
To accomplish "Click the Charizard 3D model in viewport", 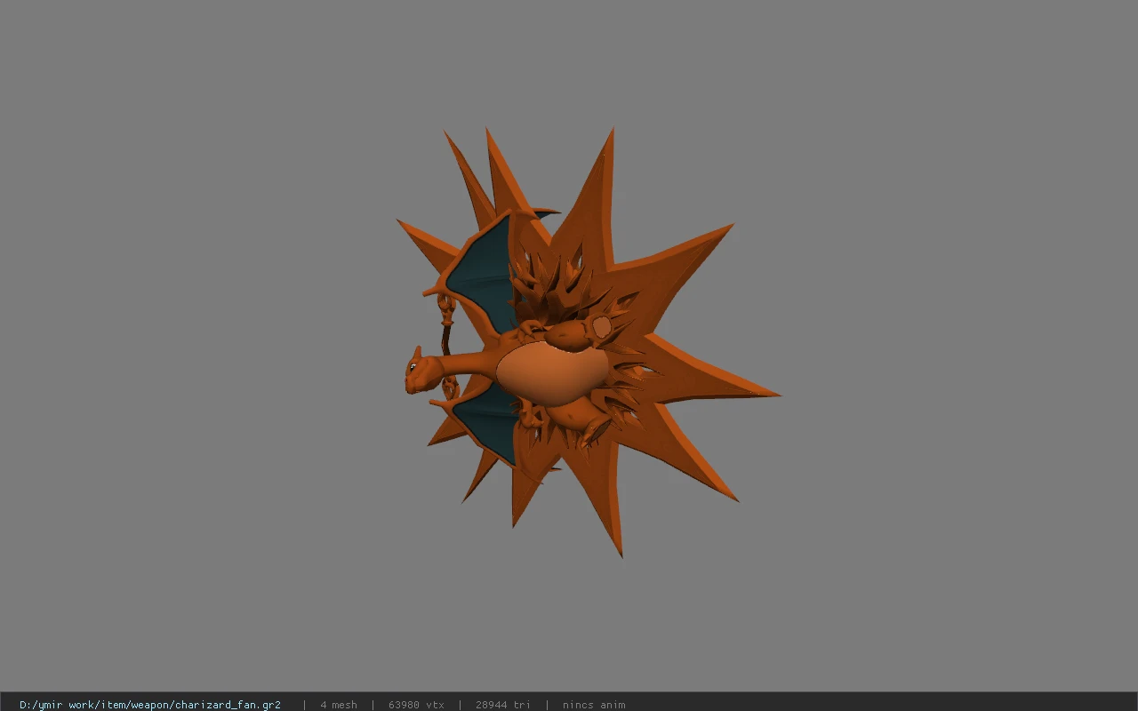I will tap(587, 342).
